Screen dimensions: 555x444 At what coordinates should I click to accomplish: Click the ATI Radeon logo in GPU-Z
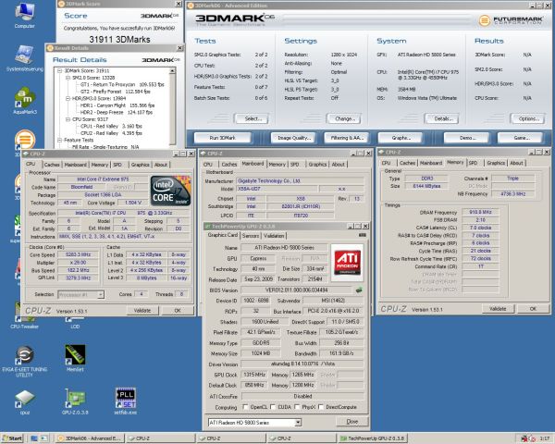coord(347,262)
